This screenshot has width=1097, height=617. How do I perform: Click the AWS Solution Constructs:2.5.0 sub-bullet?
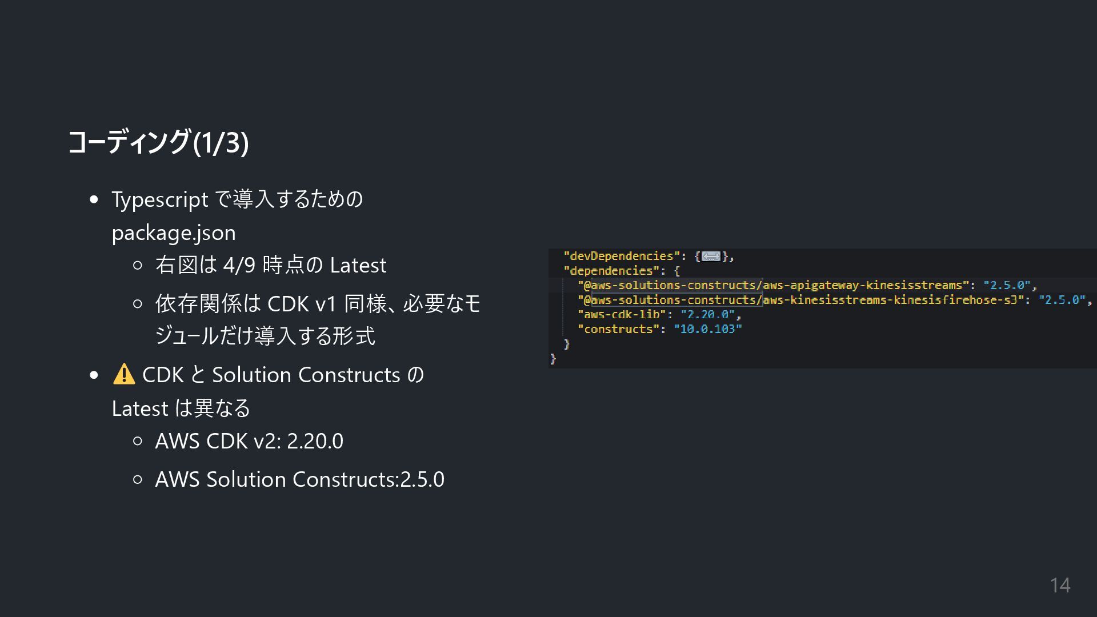299,479
